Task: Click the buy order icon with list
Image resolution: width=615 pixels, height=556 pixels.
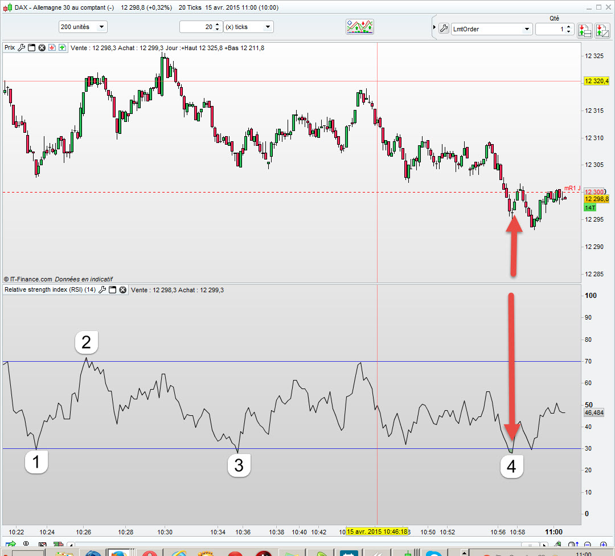Action: coord(584,30)
